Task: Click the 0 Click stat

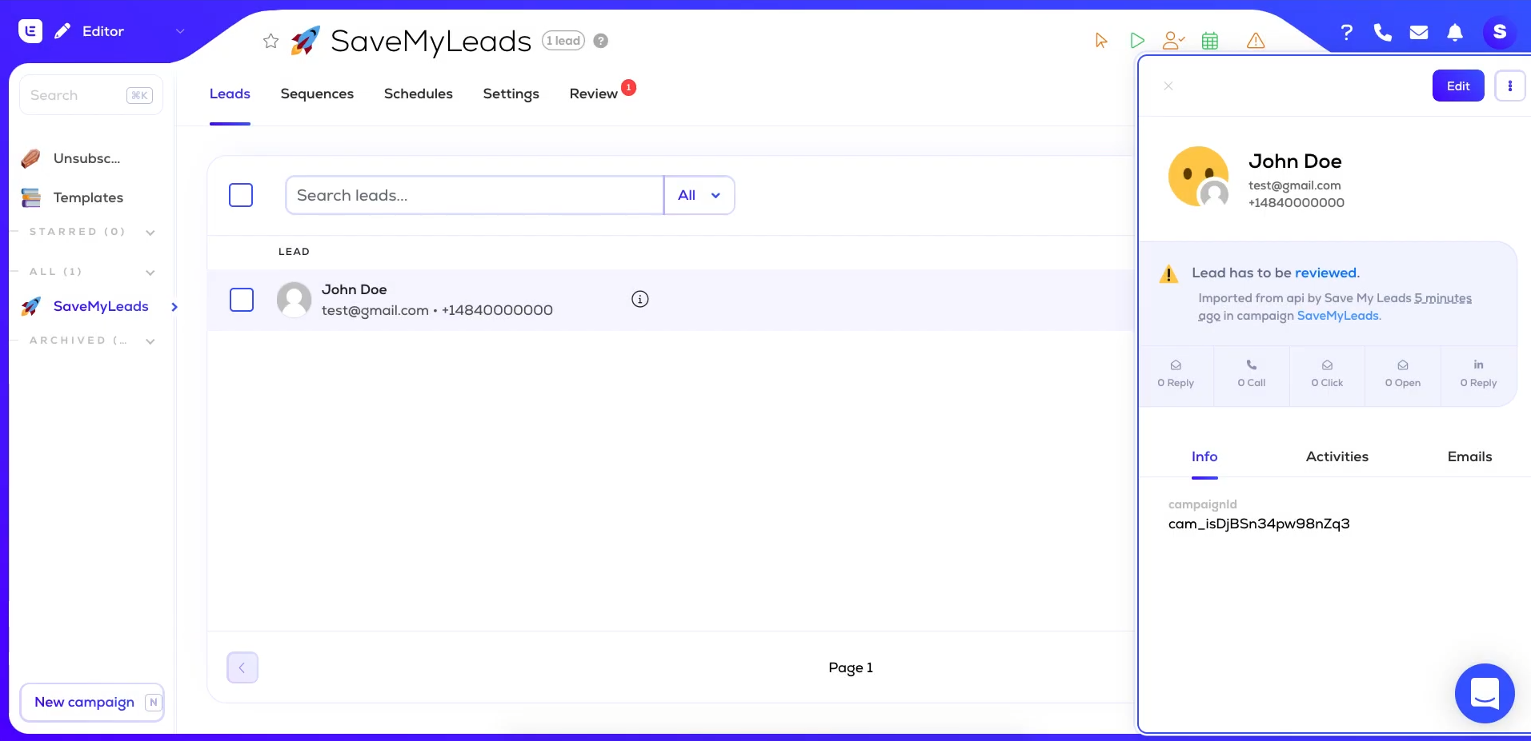Action: click(x=1327, y=374)
